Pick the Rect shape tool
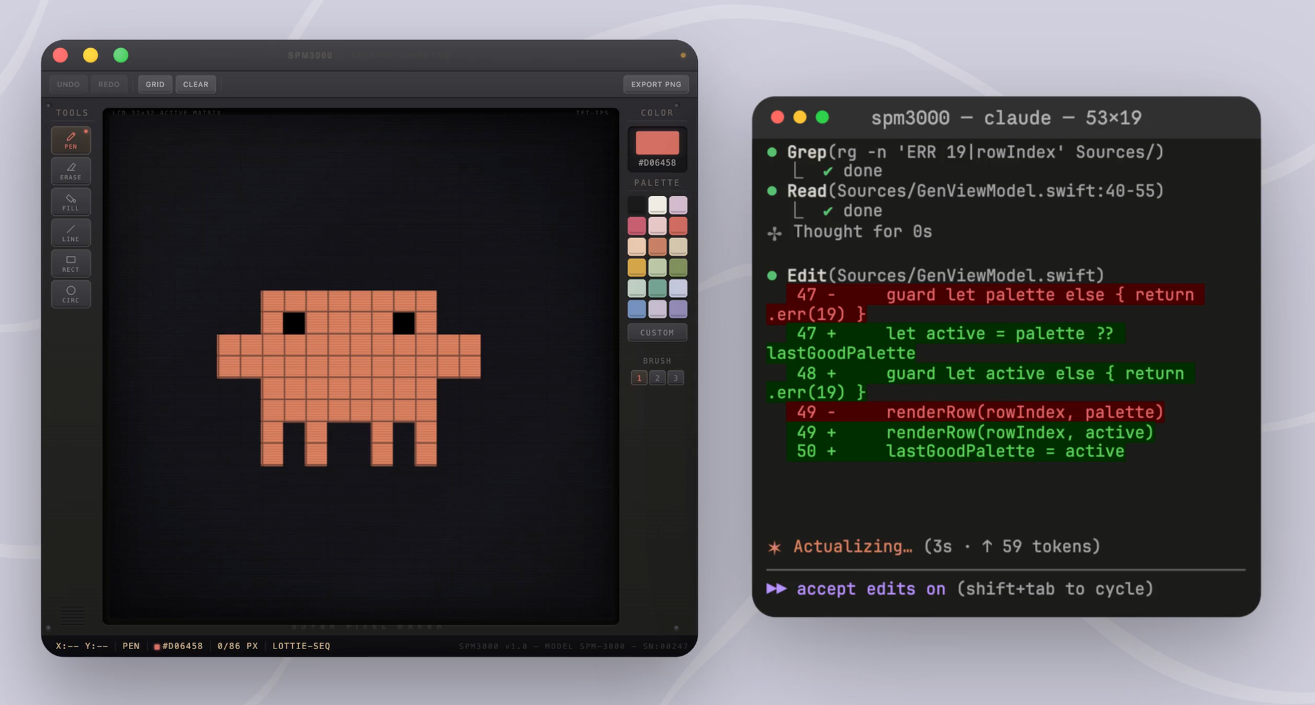1315x705 pixels. pos(71,263)
